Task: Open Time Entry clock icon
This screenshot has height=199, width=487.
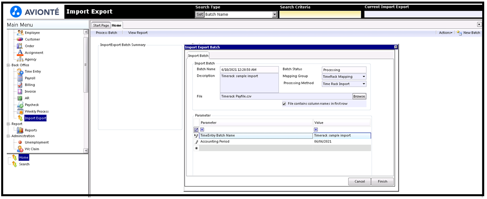Action: [x=20, y=71]
